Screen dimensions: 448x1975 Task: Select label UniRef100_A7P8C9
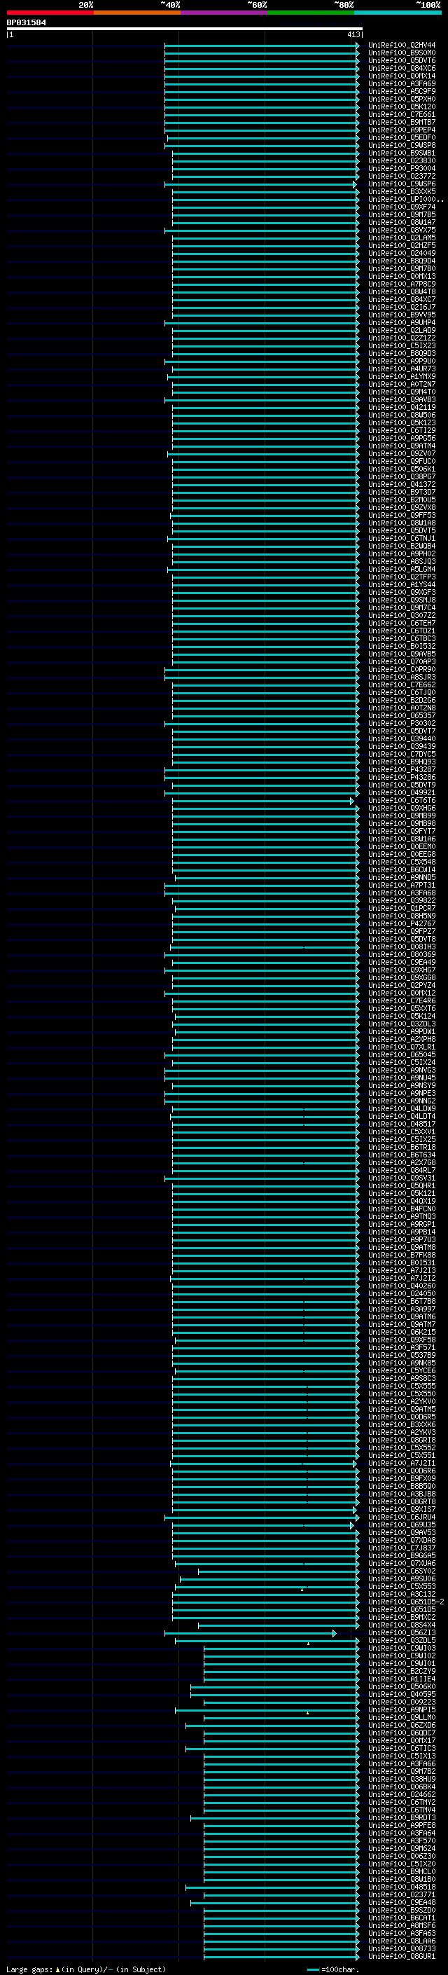(x=402, y=284)
